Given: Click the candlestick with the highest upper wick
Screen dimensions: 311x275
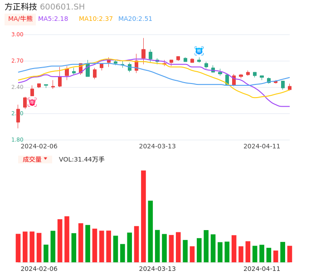Looking at the screenshot, I should (143, 51).
